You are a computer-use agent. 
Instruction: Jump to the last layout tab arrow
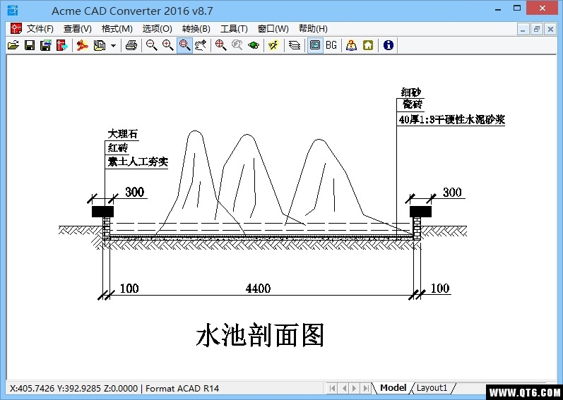(366, 388)
